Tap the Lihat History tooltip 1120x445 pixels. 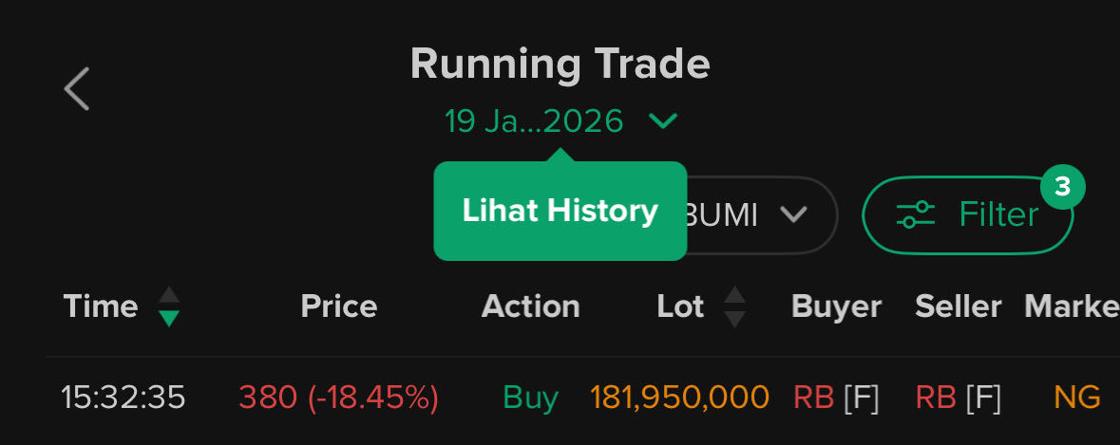coord(560,211)
